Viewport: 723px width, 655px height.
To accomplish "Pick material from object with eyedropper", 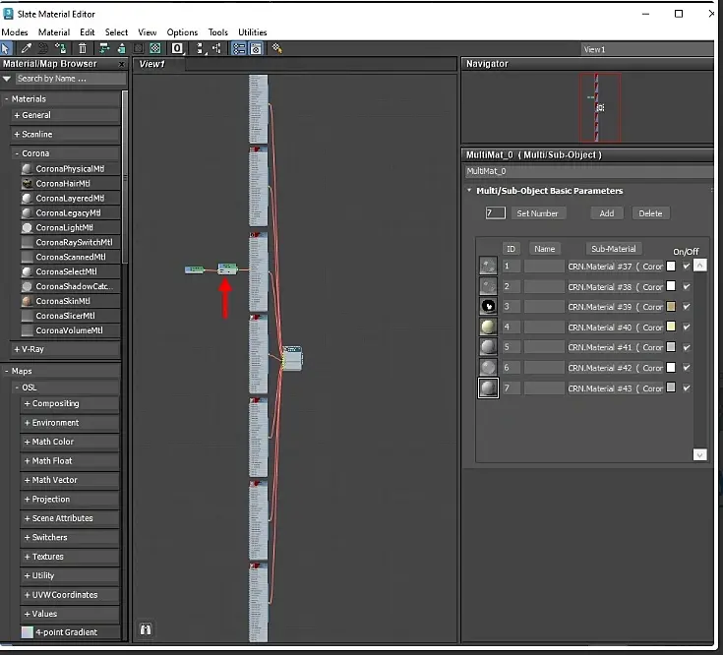I will (26, 48).
